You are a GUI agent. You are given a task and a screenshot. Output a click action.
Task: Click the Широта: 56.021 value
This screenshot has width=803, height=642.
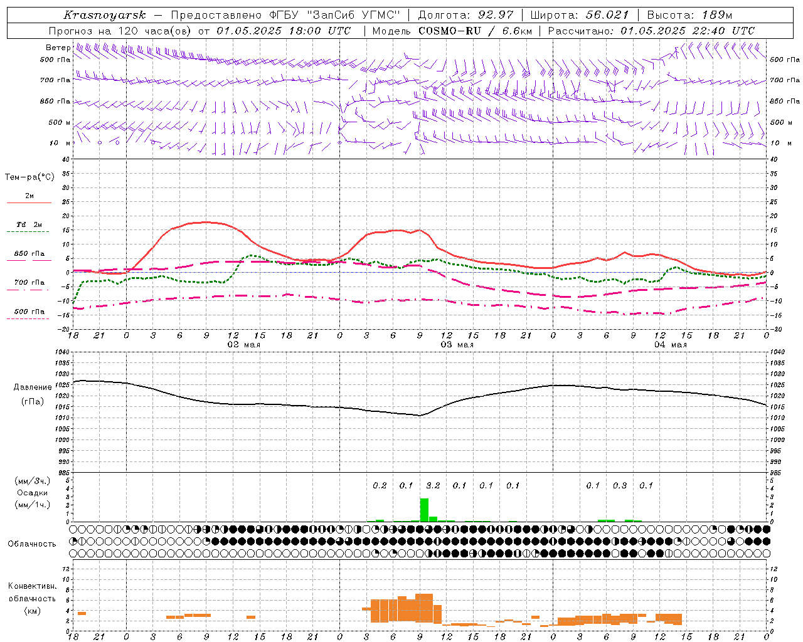pyautogui.click(x=580, y=15)
